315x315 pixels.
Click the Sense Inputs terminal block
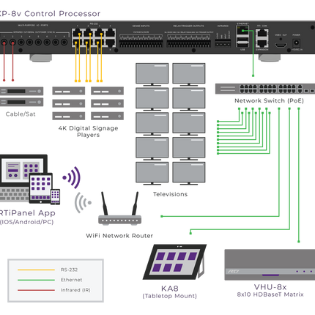tap(141, 40)
